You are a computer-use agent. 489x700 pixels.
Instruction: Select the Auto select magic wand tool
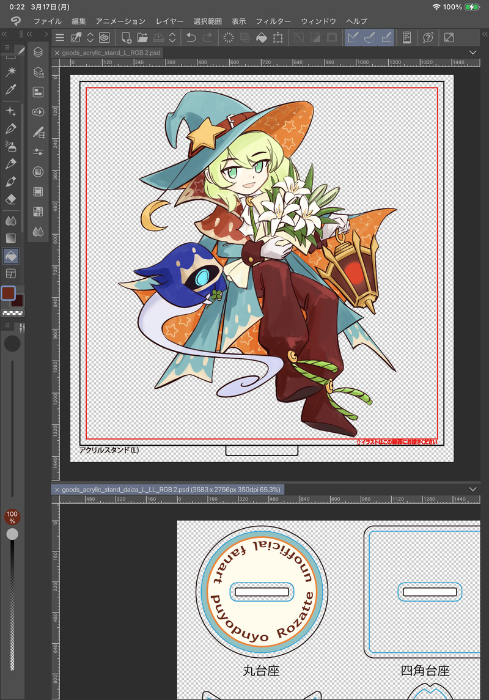(x=11, y=72)
